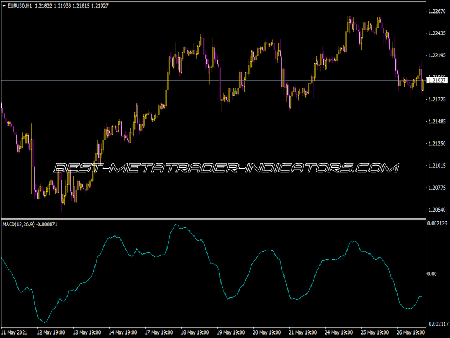The width and height of the screenshot is (450, 338).
Task: Click the 1.21015 price scale value
Action: tap(437, 166)
